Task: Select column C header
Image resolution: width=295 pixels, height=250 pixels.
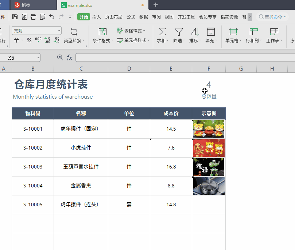Action: click(x=81, y=69)
